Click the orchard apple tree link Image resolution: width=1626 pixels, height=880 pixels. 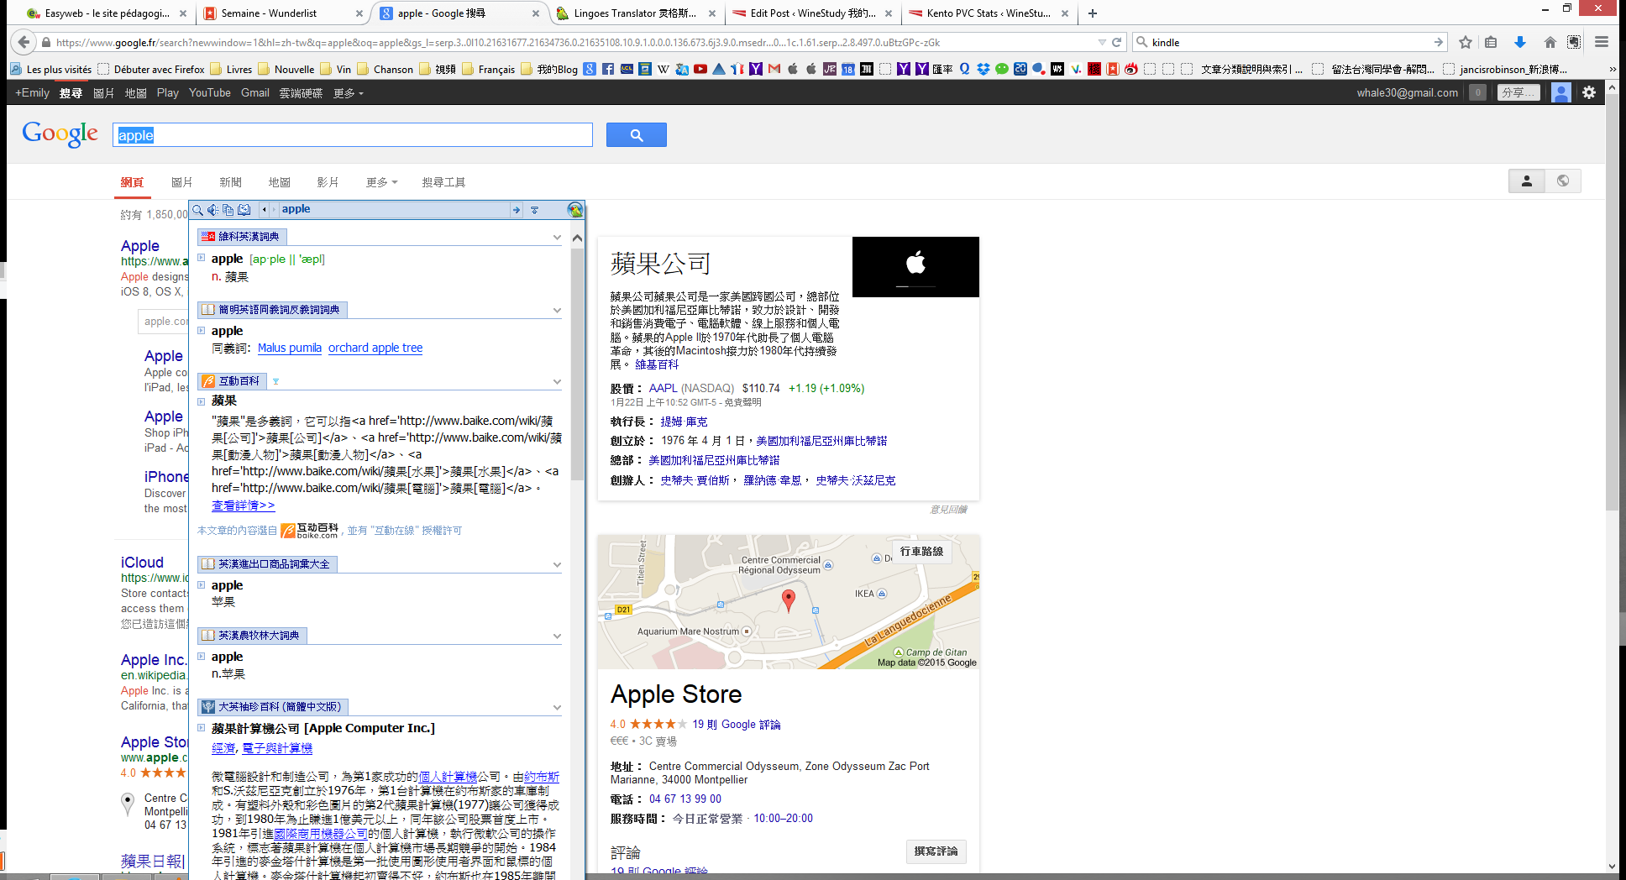click(x=375, y=348)
